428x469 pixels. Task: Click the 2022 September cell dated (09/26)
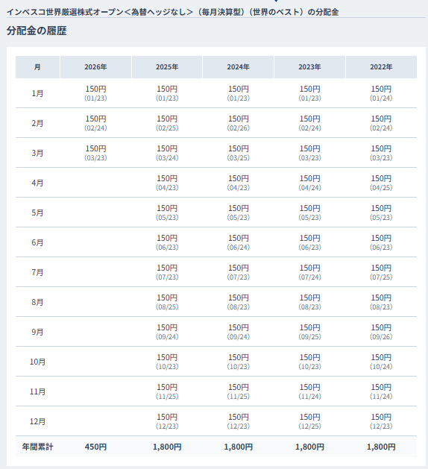coord(381,332)
